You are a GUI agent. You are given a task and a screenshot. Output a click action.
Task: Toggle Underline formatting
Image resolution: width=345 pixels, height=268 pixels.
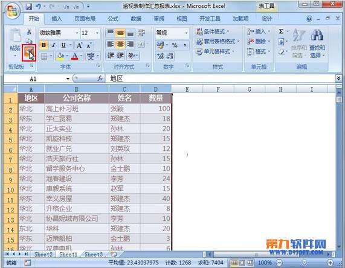tap(63, 45)
